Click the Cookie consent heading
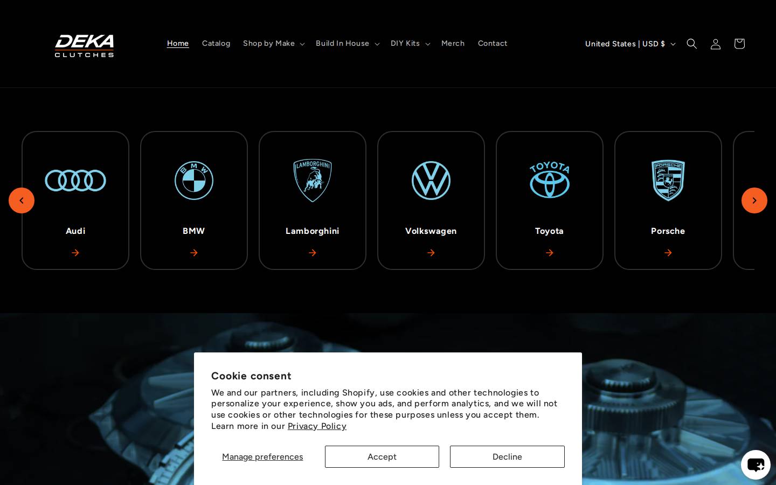The image size is (776, 485). (x=251, y=376)
